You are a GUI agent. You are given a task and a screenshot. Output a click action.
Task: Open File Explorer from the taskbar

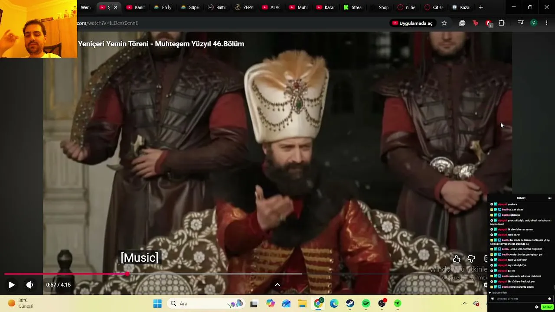(x=302, y=303)
